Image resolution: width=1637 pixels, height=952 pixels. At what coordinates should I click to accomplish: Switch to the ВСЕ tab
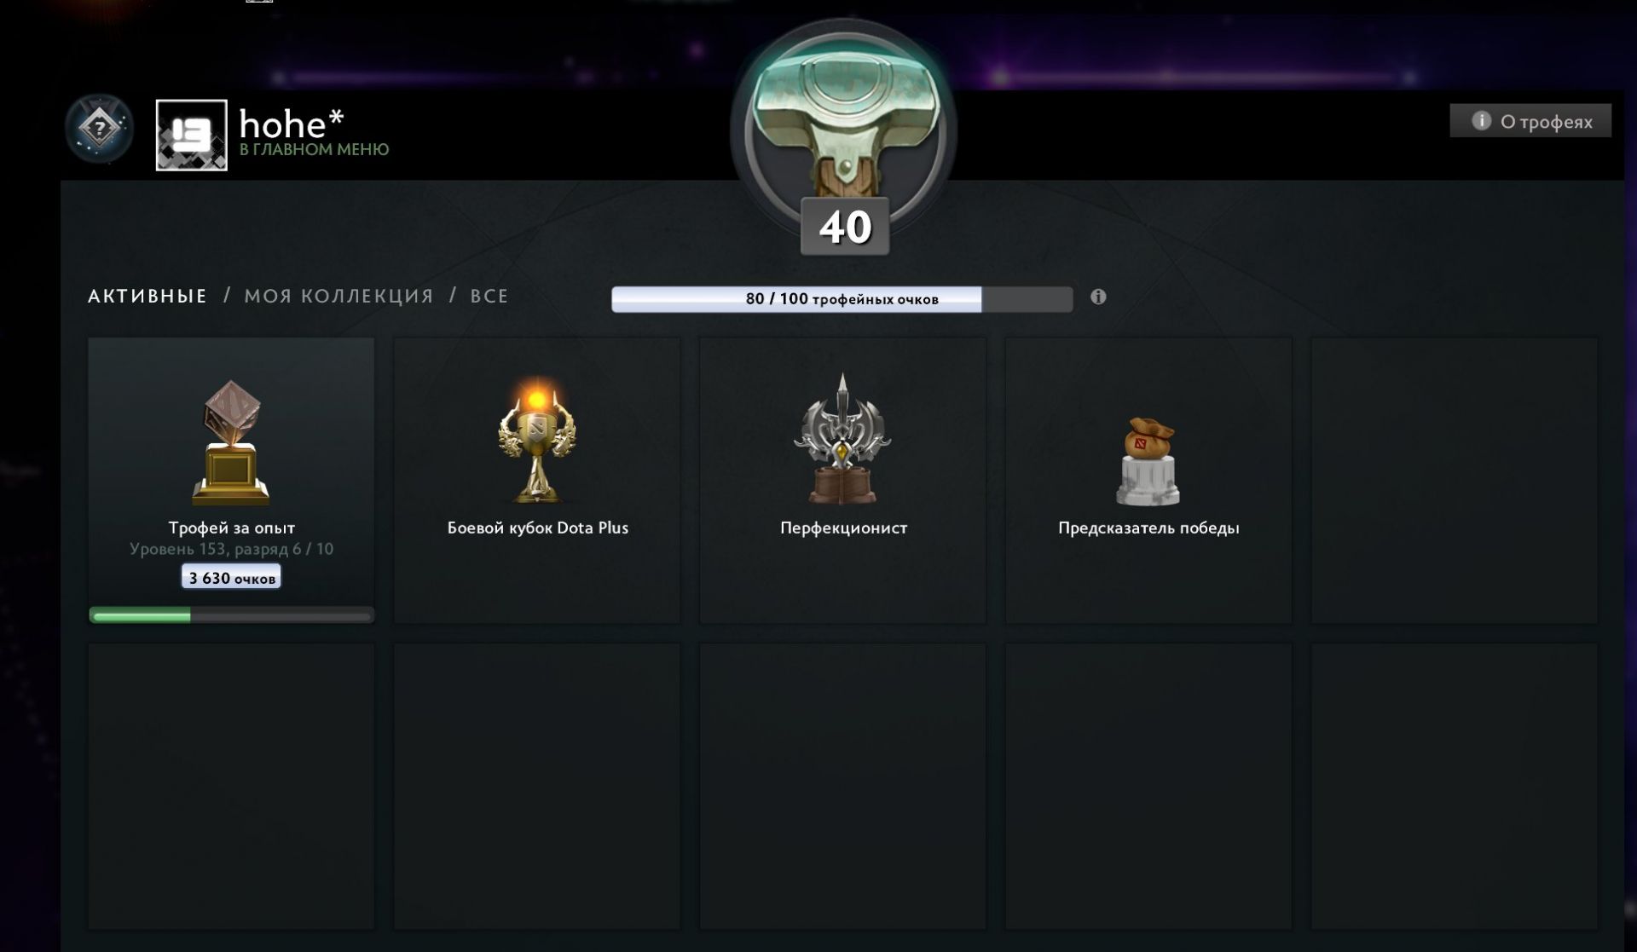pyautogui.click(x=489, y=296)
